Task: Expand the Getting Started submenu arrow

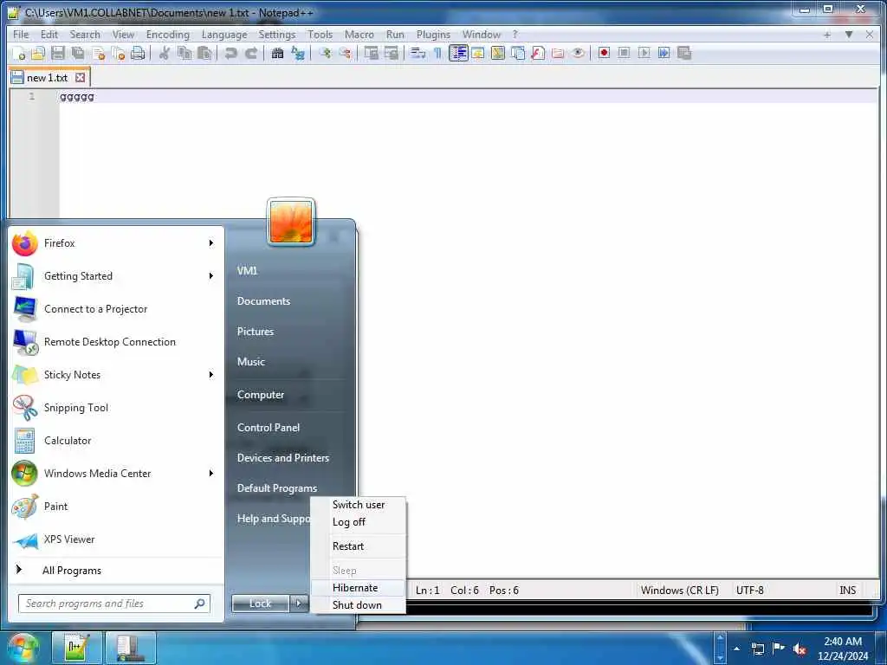Action: click(211, 276)
